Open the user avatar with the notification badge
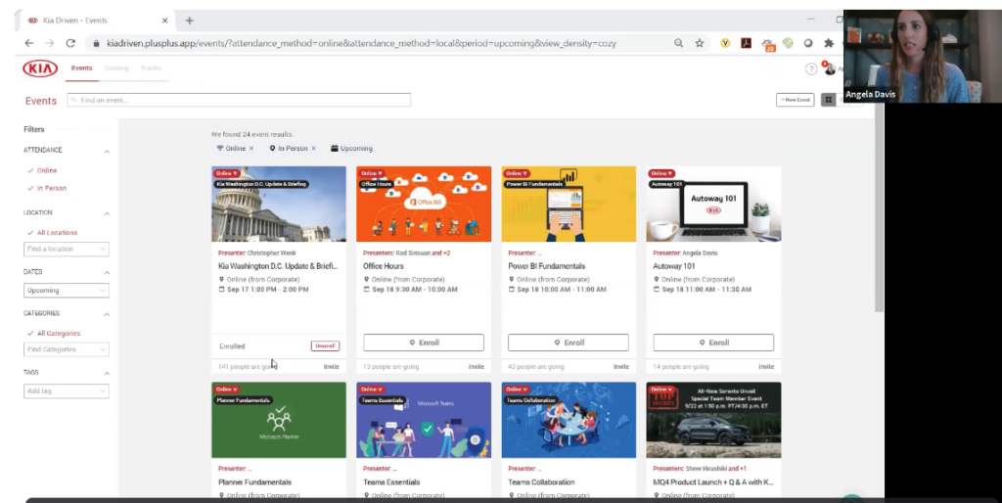The height and width of the screenshot is (503, 1002). (830, 69)
